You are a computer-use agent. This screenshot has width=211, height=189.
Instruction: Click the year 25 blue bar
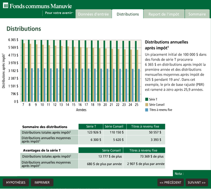(139, 85)
